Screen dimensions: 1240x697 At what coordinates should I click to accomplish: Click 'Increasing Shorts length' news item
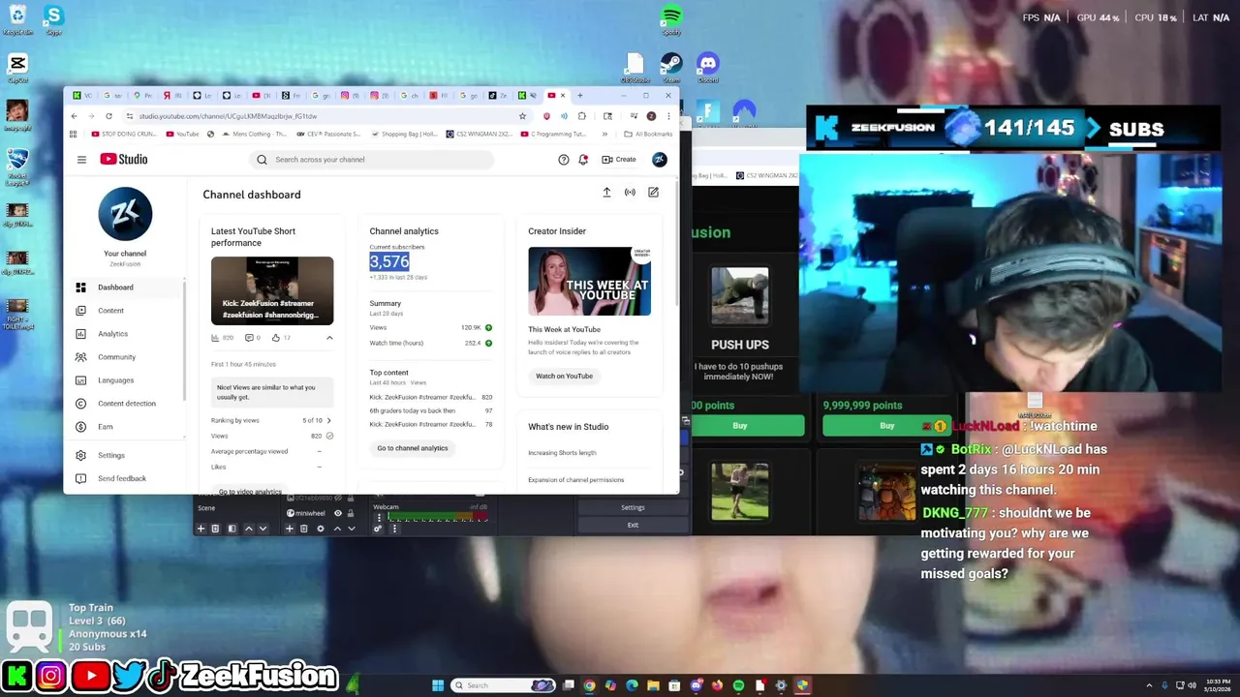click(x=562, y=453)
